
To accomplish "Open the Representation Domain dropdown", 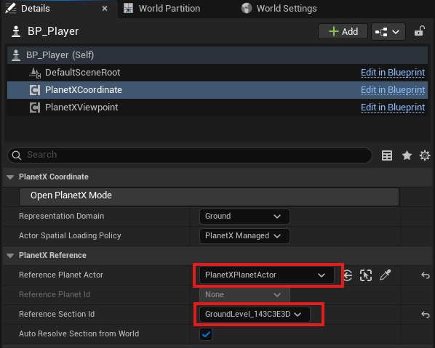I will [244, 217].
